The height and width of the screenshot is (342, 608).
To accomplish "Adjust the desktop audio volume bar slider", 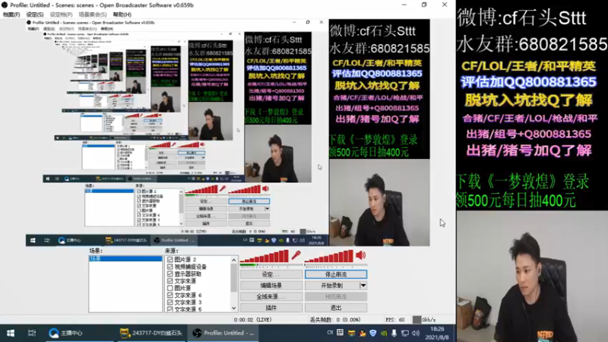I will point(329,256).
